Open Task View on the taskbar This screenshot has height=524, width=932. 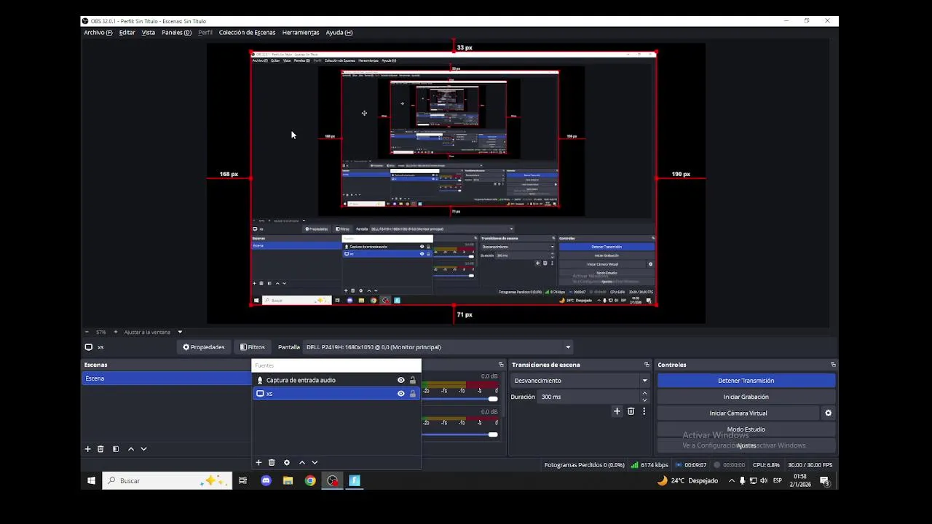coord(243,480)
